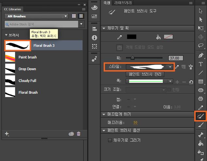
Task: Select the Brush tool below Paint Brush
Action: [201, 125]
